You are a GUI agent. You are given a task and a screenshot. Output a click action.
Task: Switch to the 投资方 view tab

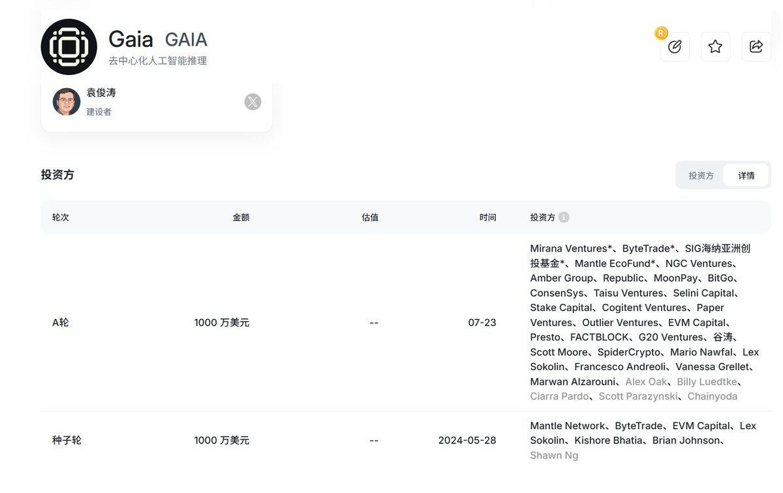[x=701, y=175]
